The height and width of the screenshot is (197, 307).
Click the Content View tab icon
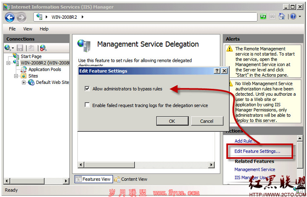click(117, 179)
